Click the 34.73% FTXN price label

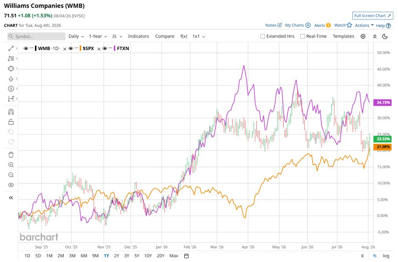click(383, 103)
